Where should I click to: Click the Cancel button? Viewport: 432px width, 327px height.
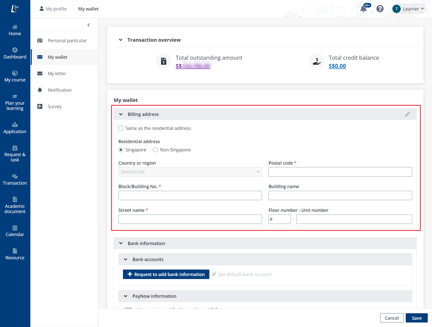392,318
